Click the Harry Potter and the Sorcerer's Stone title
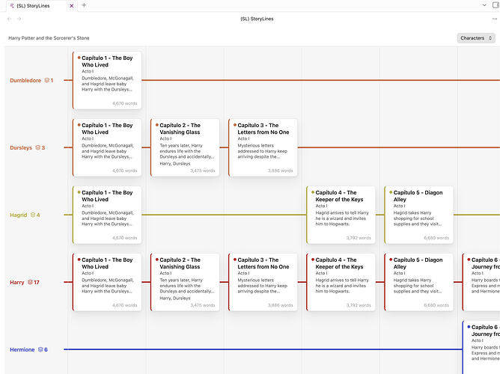The height and width of the screenshot is (374, 500). [x=49, y=38]
